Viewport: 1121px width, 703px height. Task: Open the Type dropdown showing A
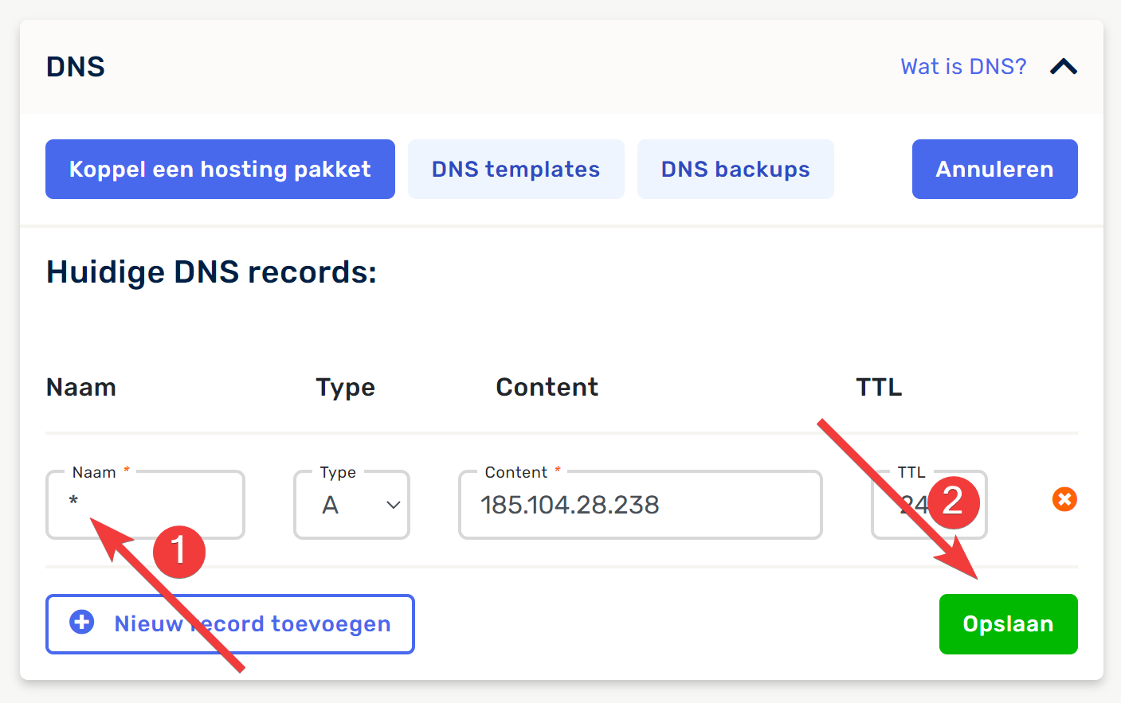point(351,506)
